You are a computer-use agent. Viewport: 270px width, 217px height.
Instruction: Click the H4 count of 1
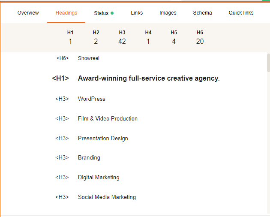[x=148, y=41]
